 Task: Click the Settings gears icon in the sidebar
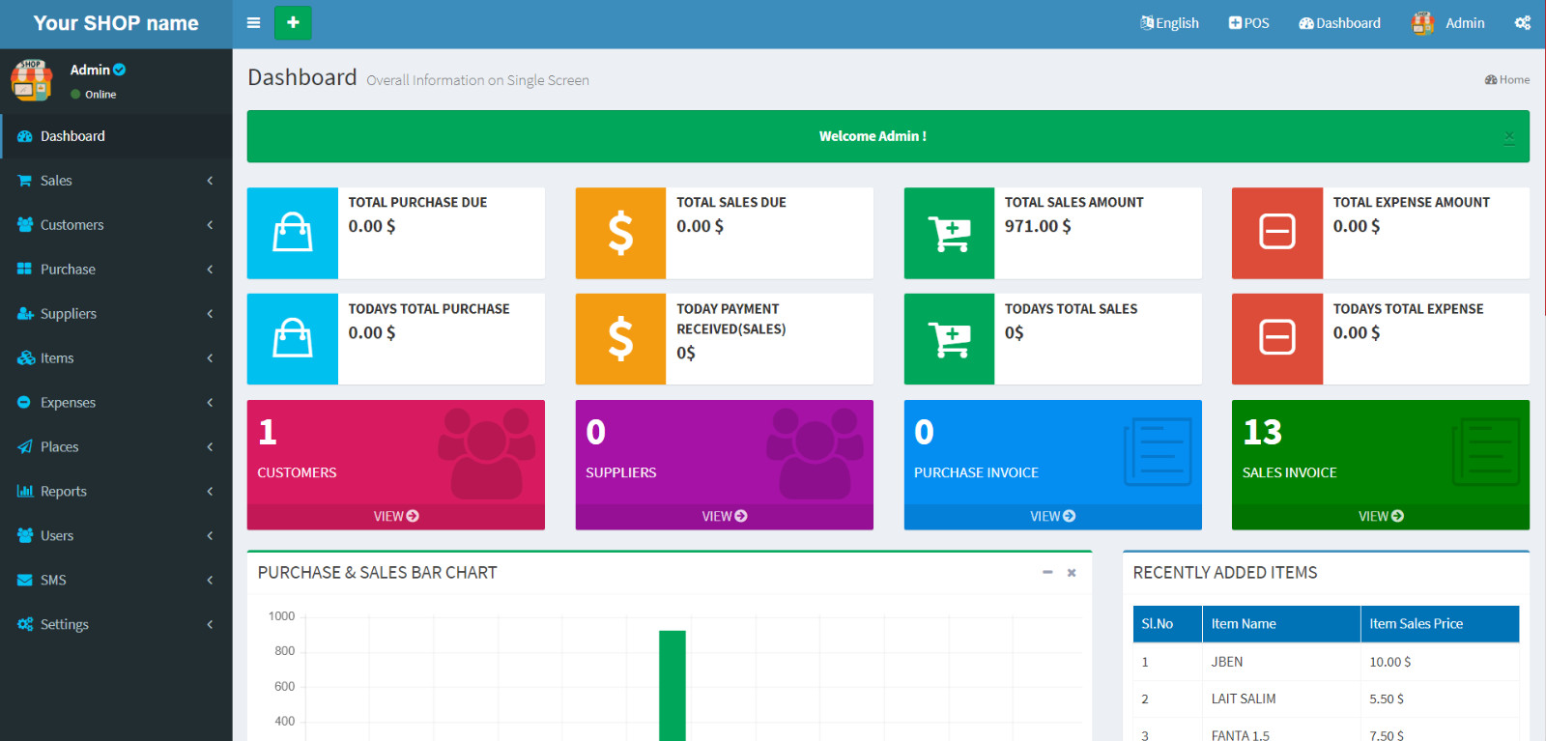pos(25,624)
